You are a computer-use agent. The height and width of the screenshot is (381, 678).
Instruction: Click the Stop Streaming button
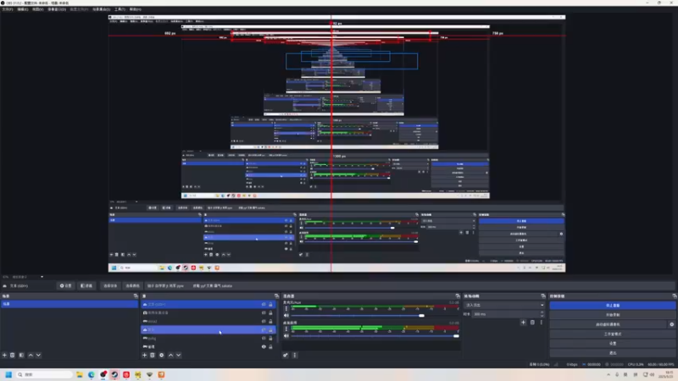pos(612,305)
